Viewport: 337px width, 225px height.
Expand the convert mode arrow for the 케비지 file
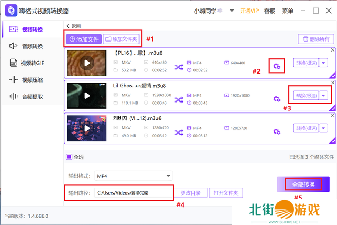pyautogui.click(x=323, y=128)
